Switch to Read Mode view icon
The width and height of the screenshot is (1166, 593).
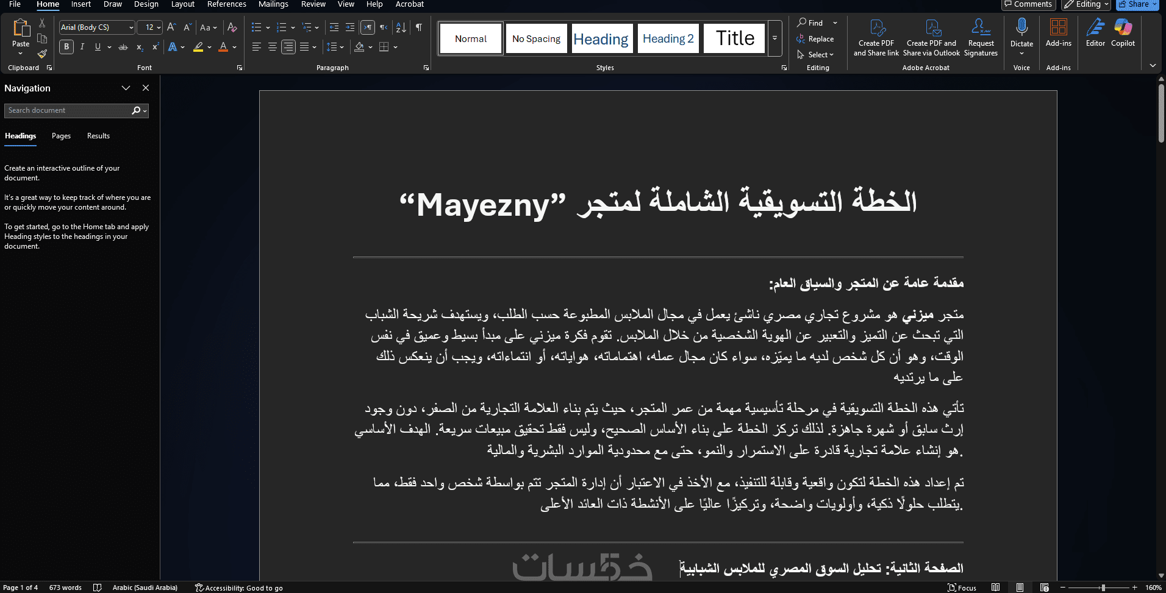995,588
